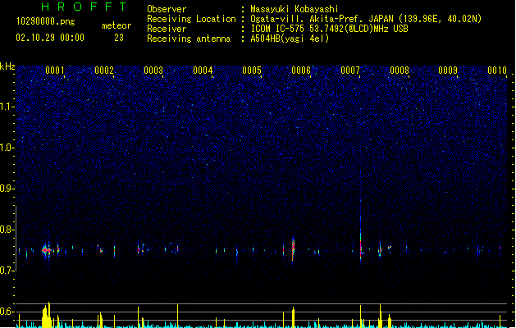Image resolution: width=516 pixels, height=328 pixels.
Task: Click the tall vertical echo streak below marker 0007
Action: [361, 230]
